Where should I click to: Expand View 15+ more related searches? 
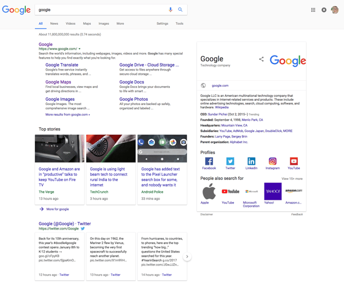292,179
